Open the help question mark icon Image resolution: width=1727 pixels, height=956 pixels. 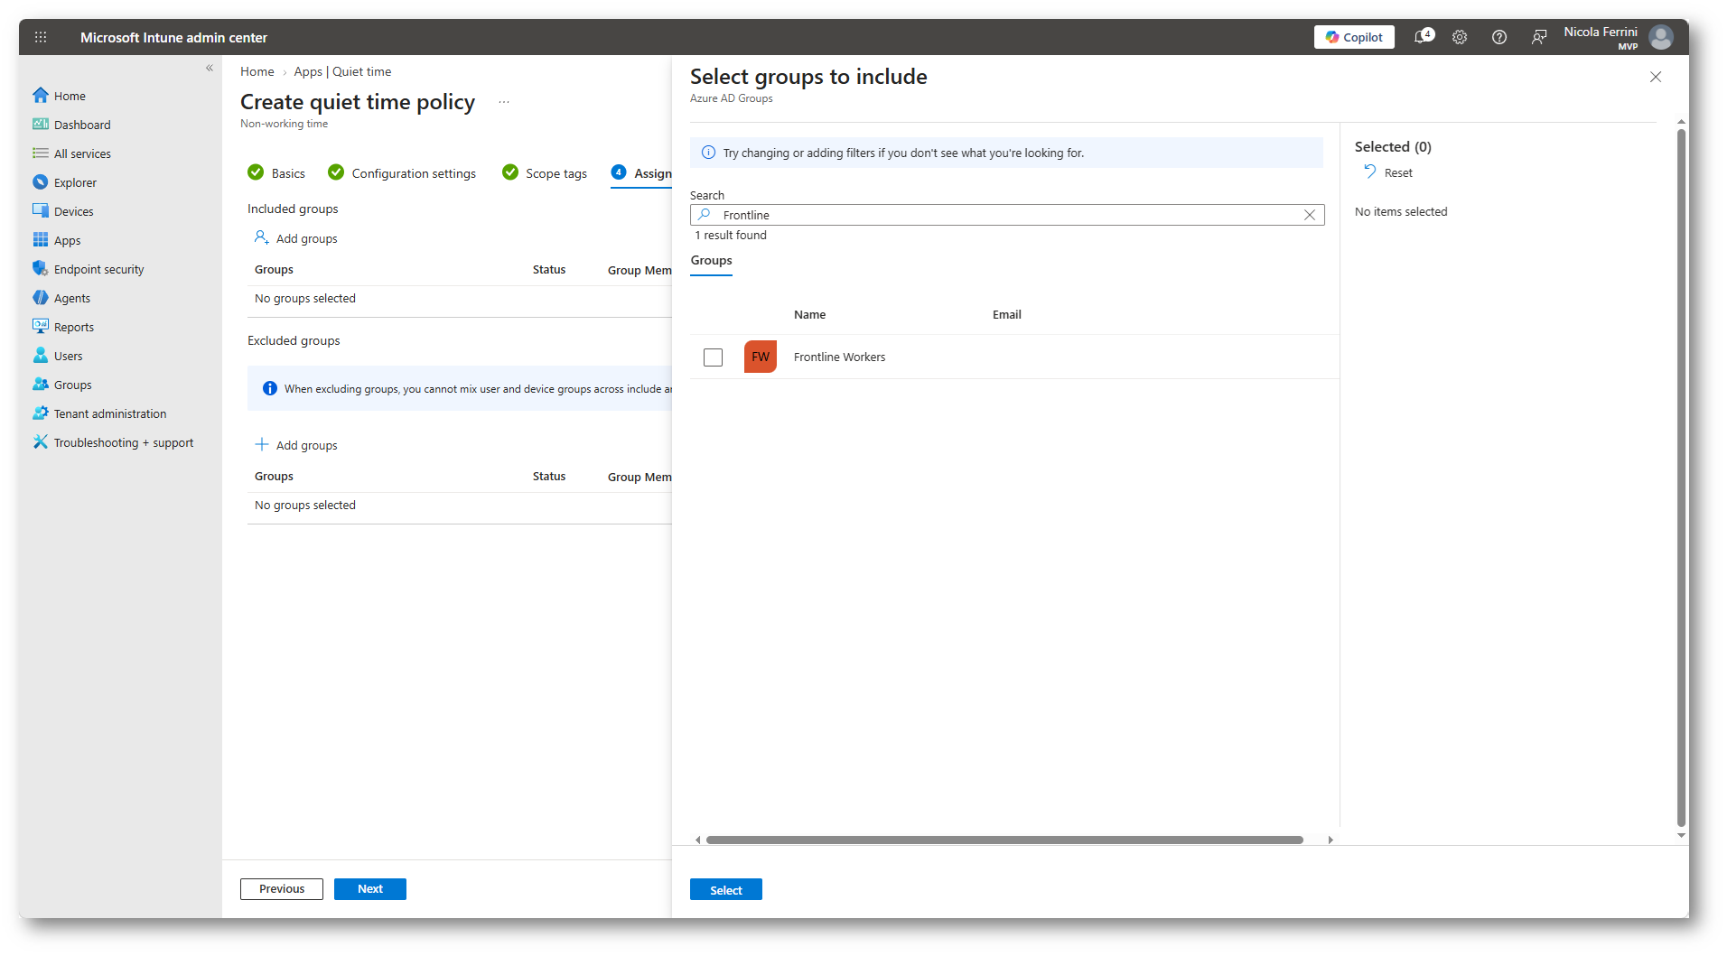pyautogui.click(x=1499, y=37)
